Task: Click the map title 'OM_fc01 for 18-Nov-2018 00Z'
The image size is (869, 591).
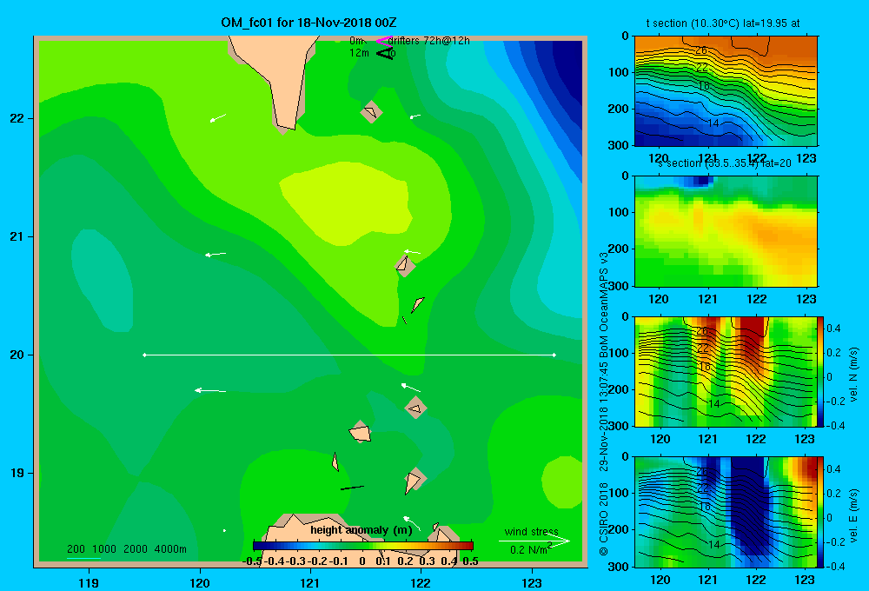Action: (x=308, y=23)
